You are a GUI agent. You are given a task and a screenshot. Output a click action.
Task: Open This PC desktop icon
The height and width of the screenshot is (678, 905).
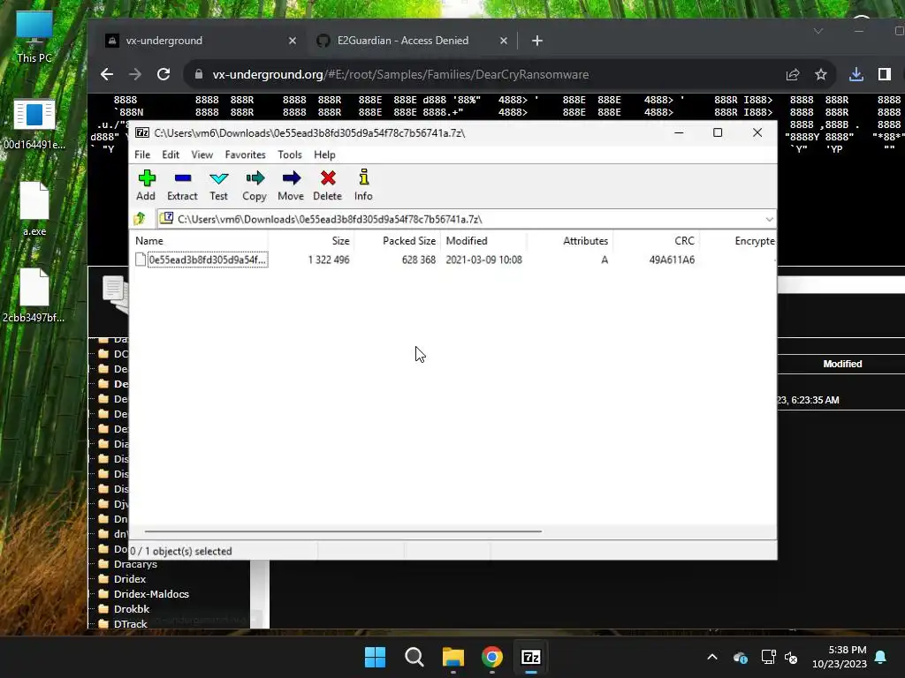point(34,37)
